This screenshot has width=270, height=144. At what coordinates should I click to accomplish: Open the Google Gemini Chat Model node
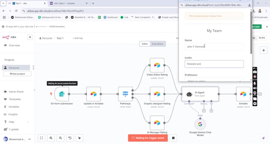200,124
